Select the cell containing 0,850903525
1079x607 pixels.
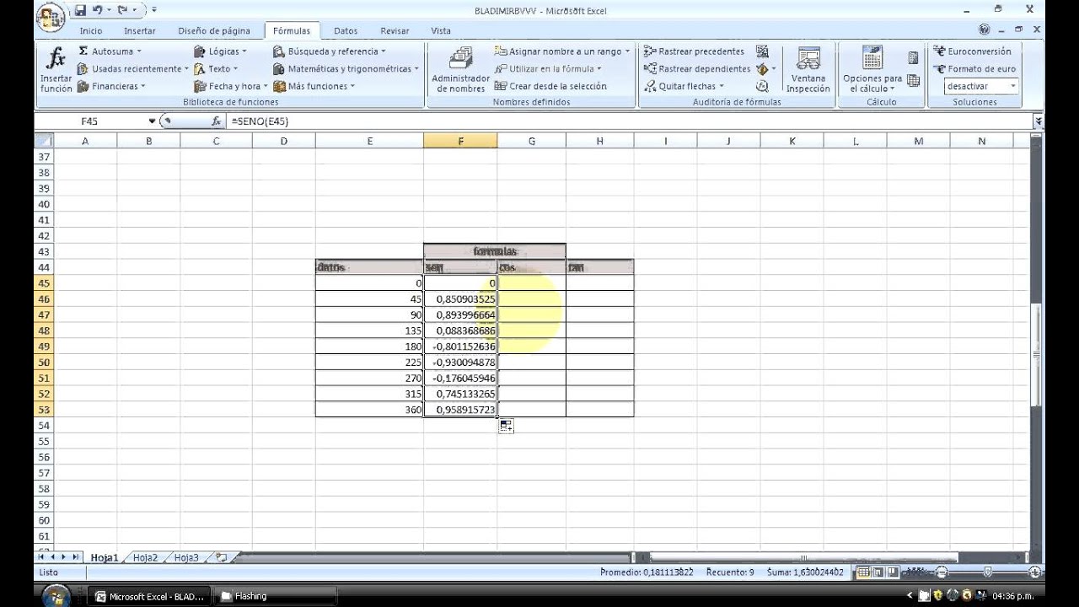pyautogui.click(x=460, y=299)
